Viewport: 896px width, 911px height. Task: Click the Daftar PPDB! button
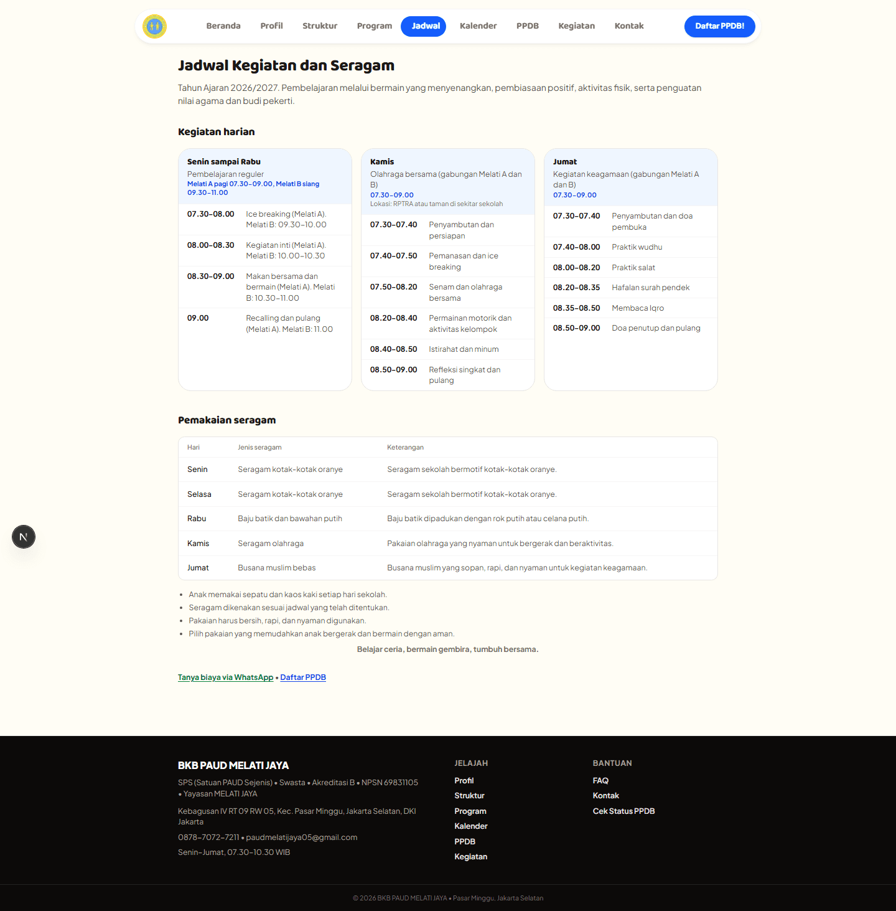pyautogui.click(x=720, y=26)
